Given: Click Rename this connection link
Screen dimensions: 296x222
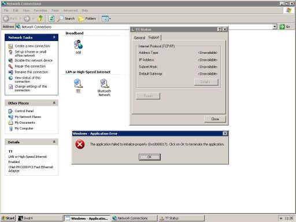Looking at the screenshot, I should pyautogui.click(x=31, y=72).
